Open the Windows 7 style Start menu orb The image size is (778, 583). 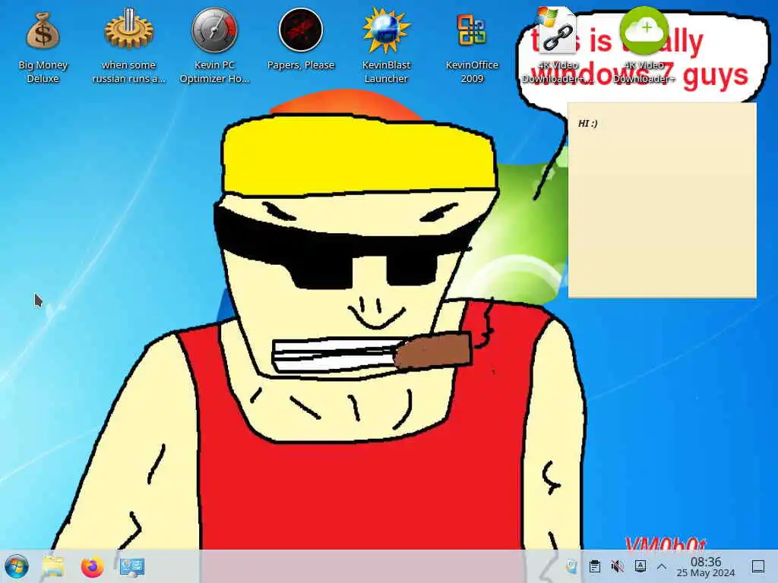point(17,566)
